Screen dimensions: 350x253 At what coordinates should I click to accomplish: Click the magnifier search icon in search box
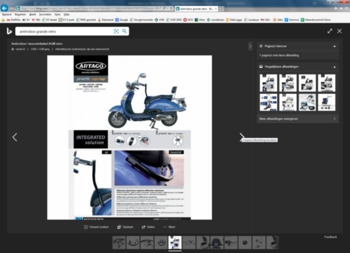click(124, 31)
